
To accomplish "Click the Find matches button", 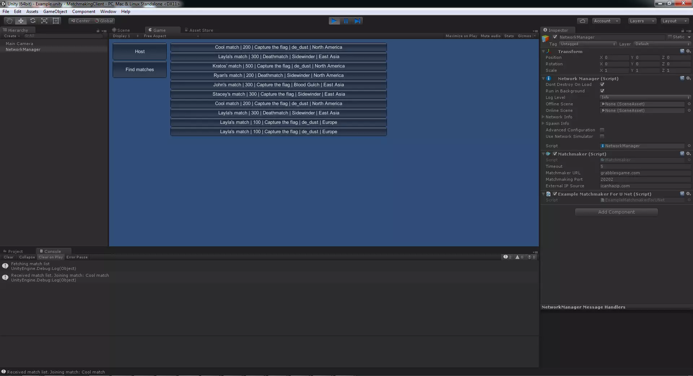I will coord(140,69).
